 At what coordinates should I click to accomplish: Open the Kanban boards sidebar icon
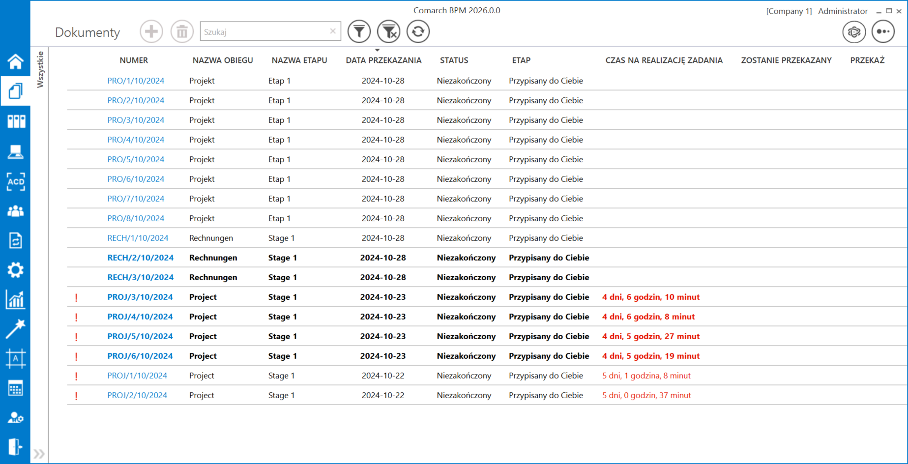point(15,121)
